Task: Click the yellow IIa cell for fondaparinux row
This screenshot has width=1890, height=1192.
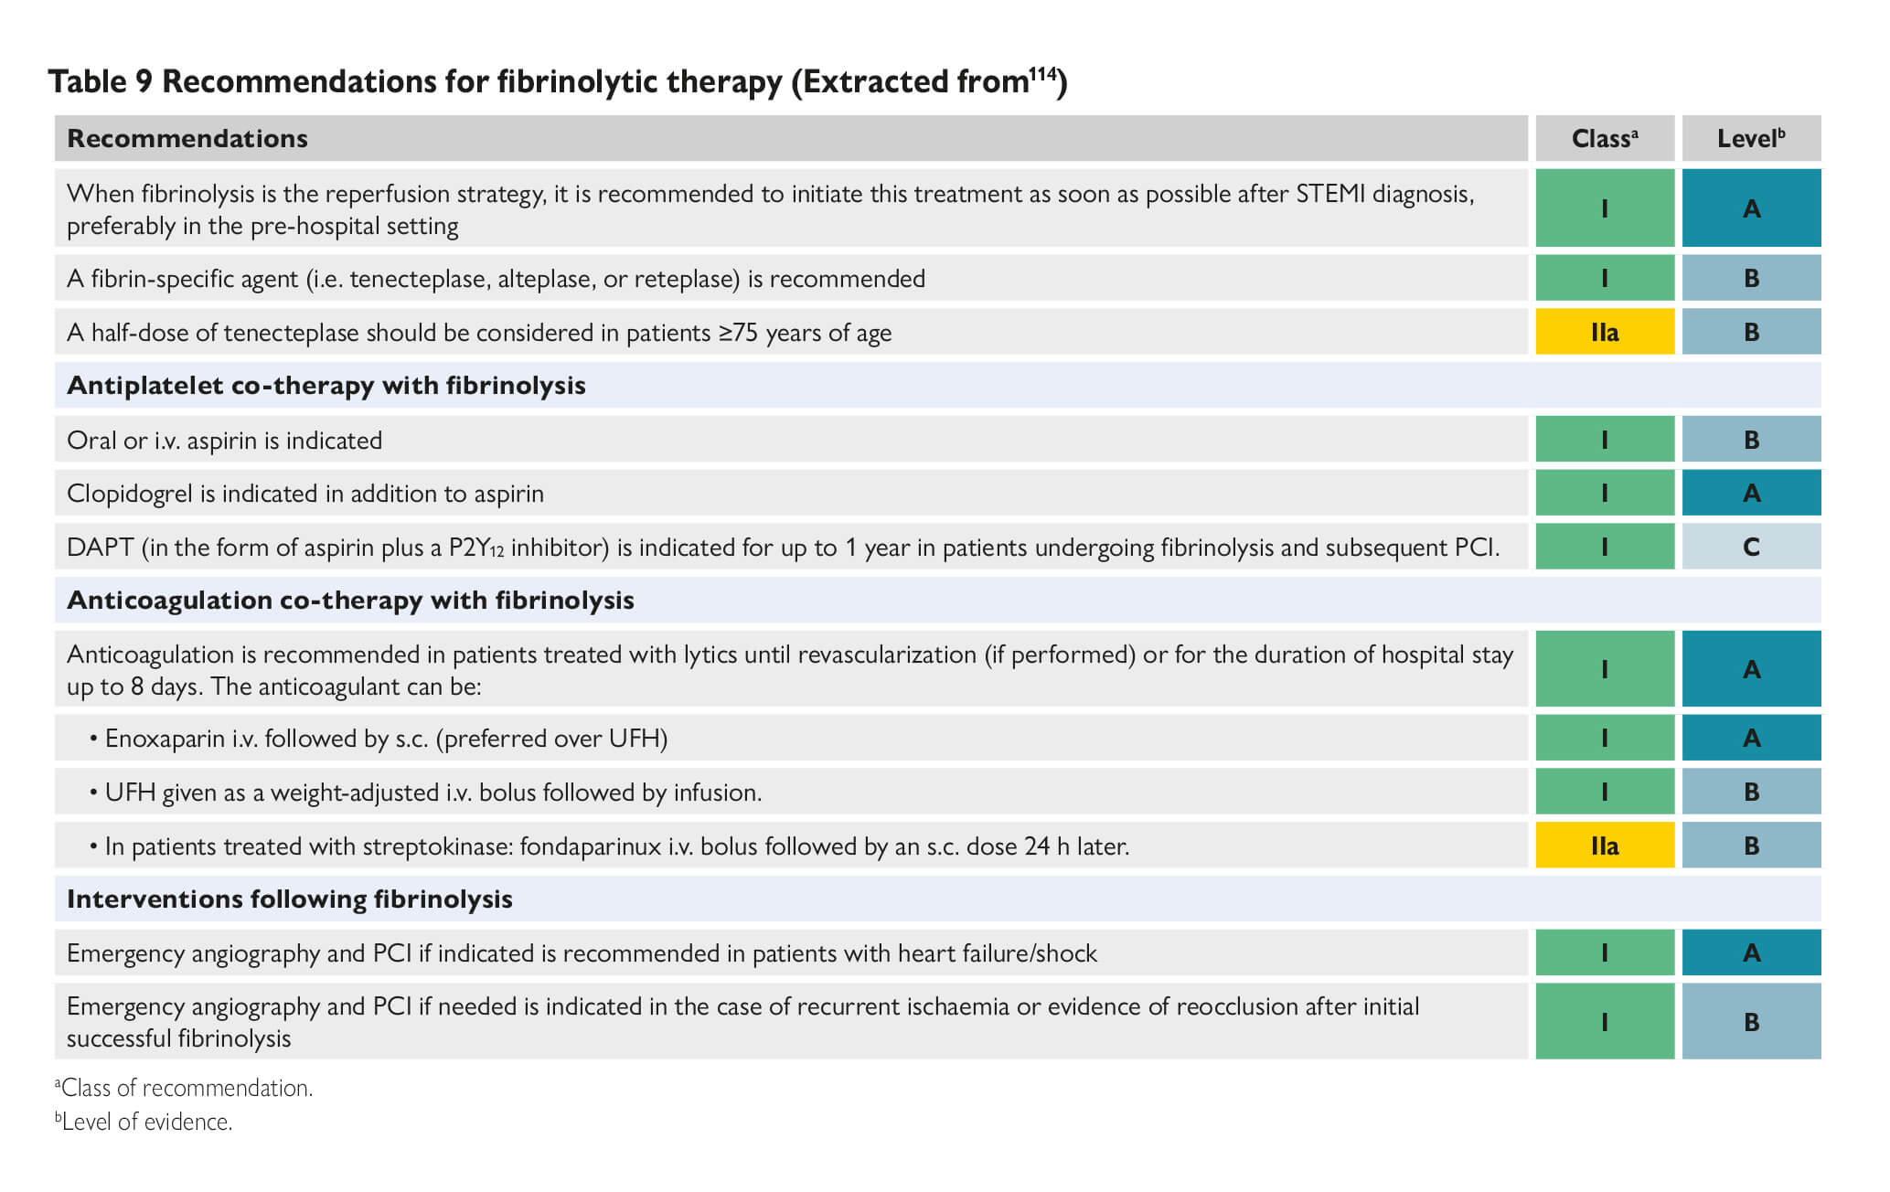Action: 1604,846
